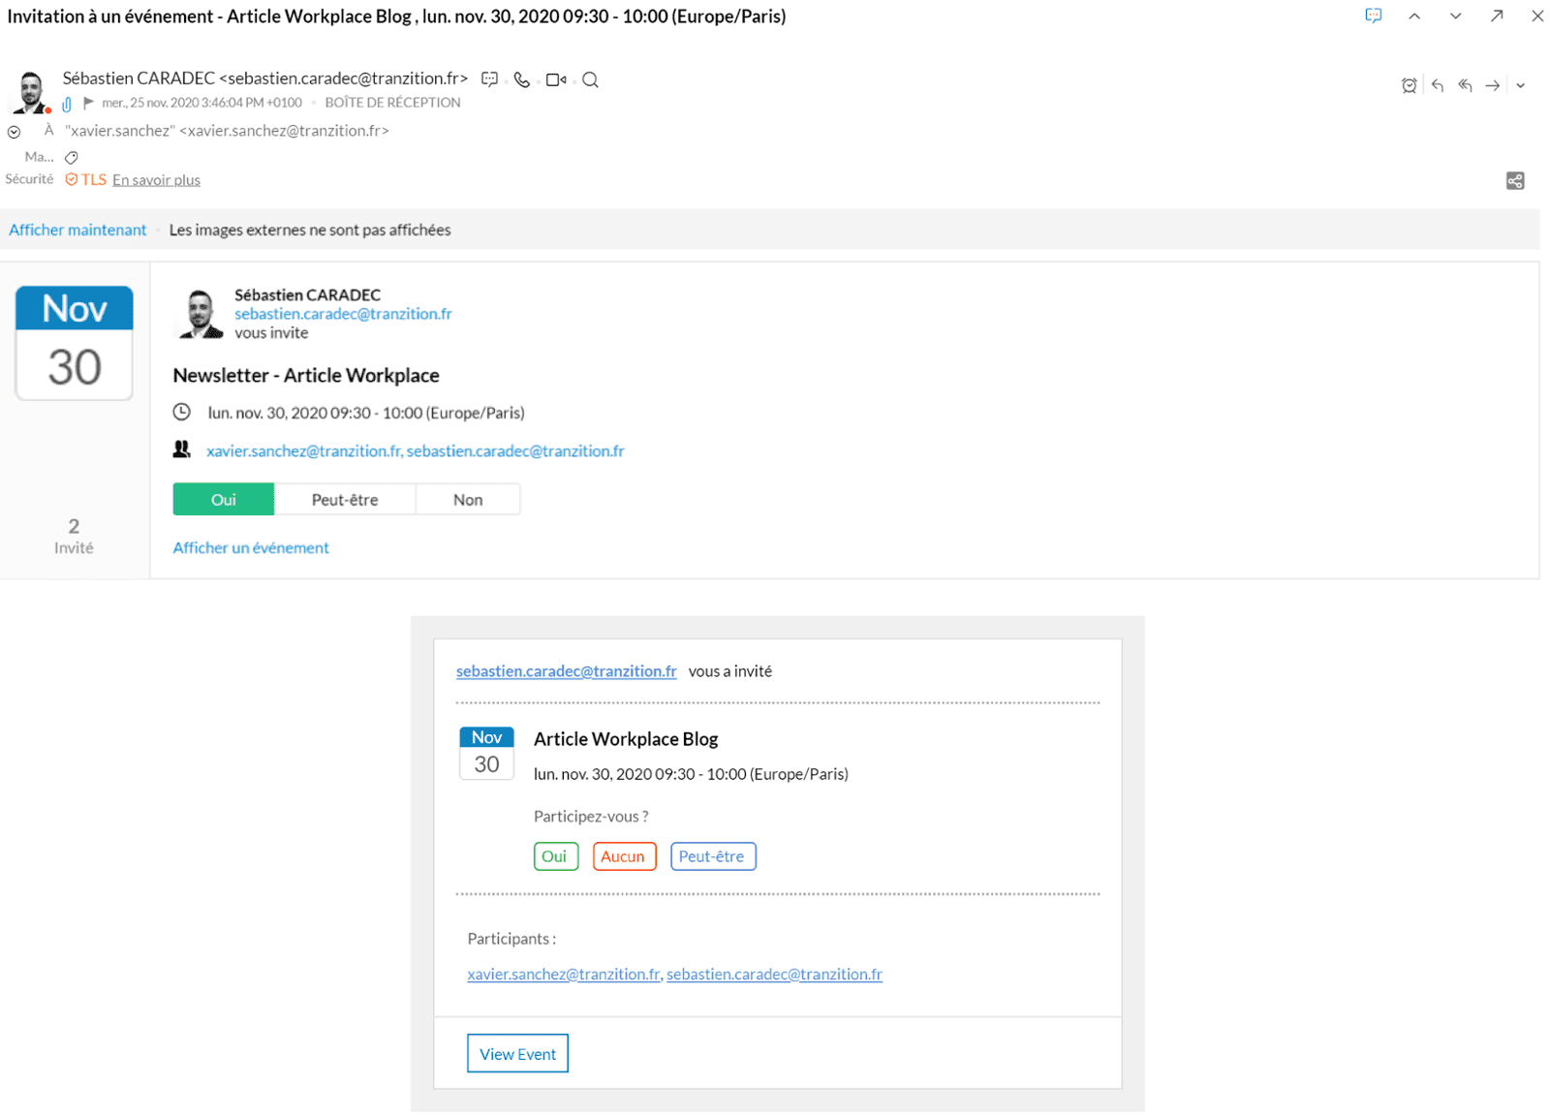
Task: Click the Article Workplace Blog event title
Action: pos(626,738)
